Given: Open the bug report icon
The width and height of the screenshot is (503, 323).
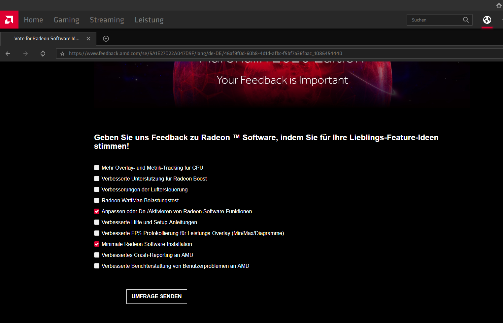Looking at the screenshot, I should 499,5.
